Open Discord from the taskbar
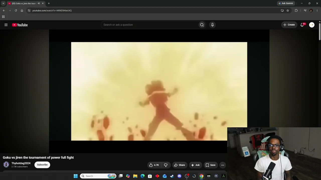 [179, 176]
